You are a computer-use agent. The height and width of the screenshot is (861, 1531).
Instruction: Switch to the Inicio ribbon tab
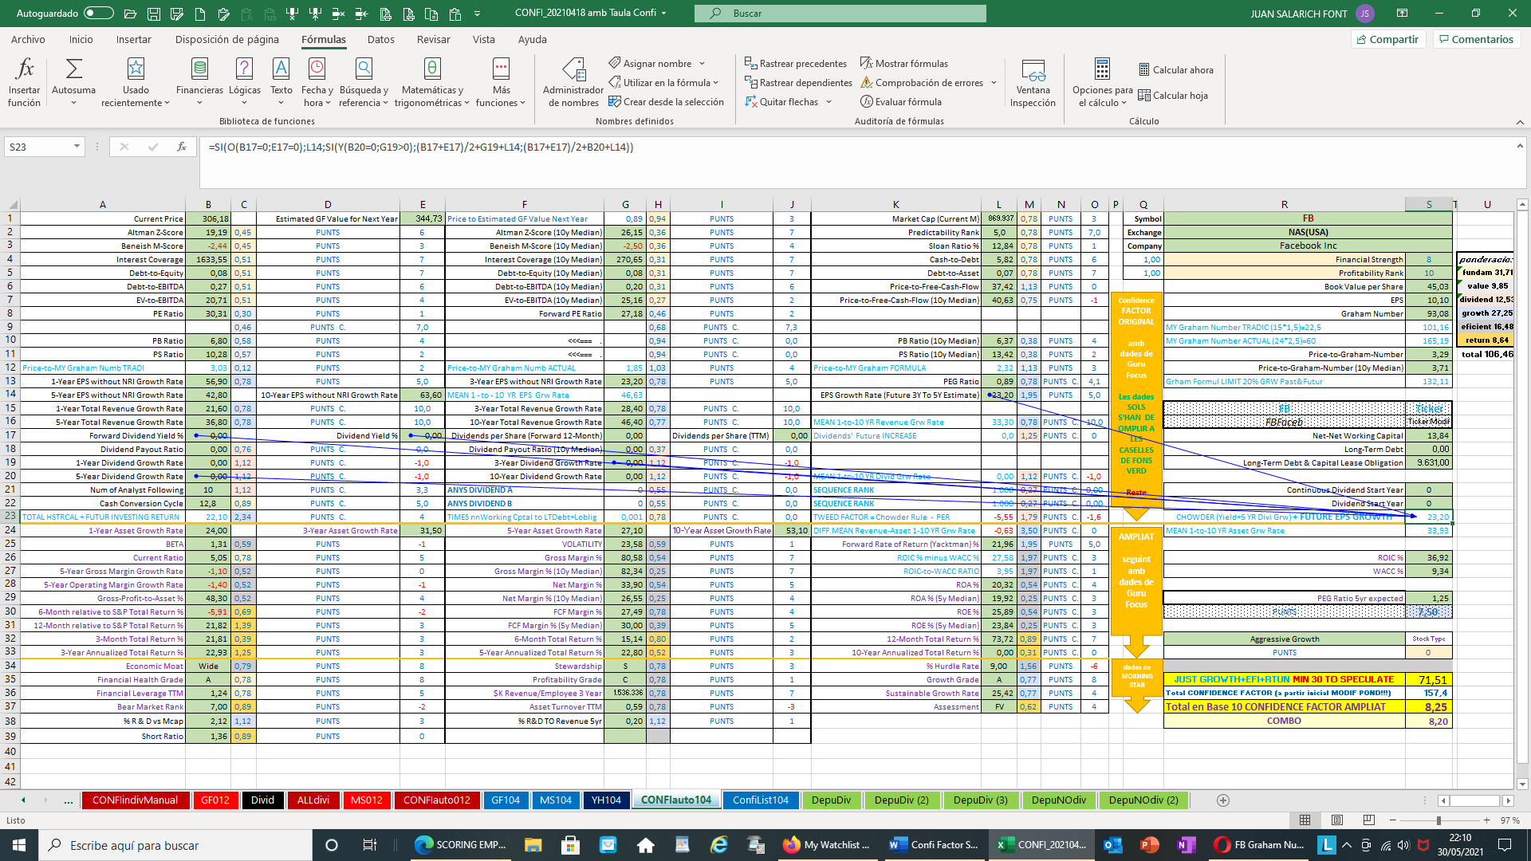coord(81,39)
